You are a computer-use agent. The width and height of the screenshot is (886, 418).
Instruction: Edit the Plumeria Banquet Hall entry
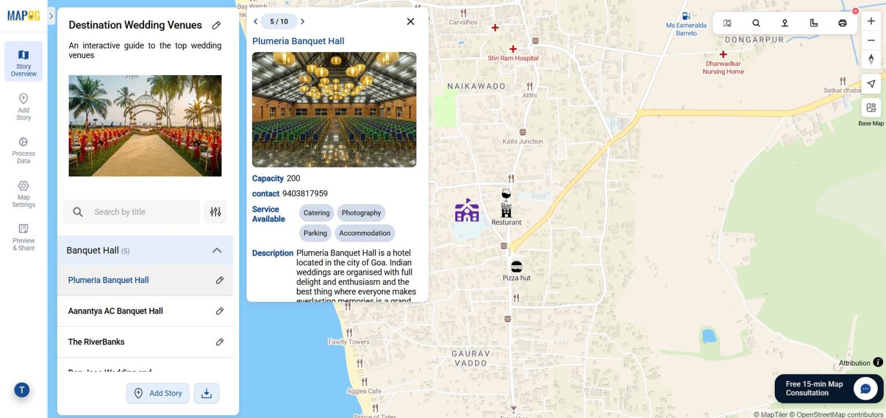point(220,280)
